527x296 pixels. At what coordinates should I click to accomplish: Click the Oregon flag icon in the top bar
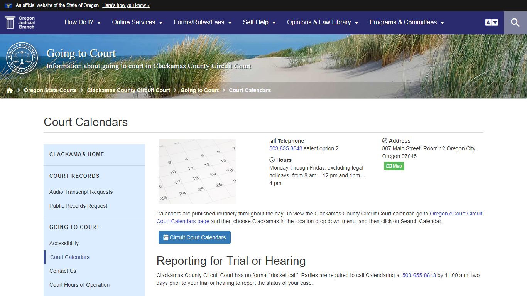coord(8,5)
